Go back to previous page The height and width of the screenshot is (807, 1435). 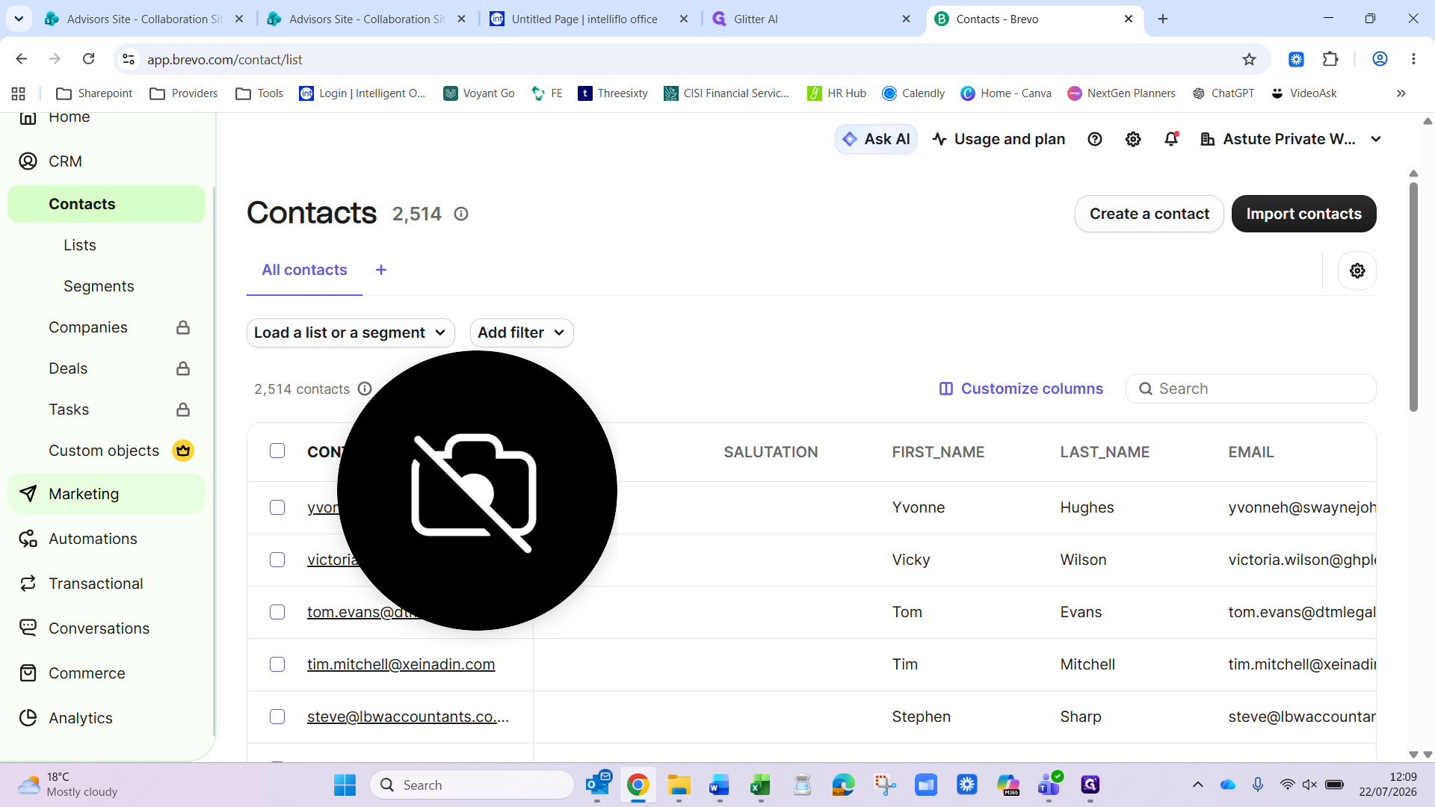tap(22, 59)
